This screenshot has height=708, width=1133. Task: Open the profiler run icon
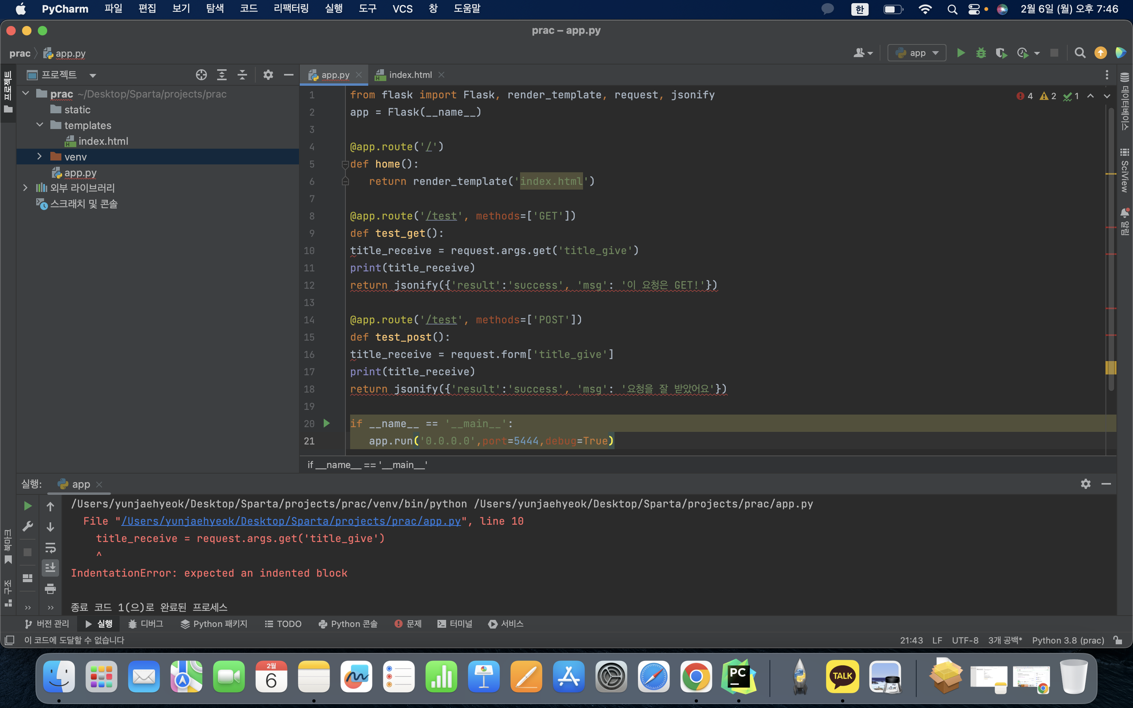(x=1022, y=53)
